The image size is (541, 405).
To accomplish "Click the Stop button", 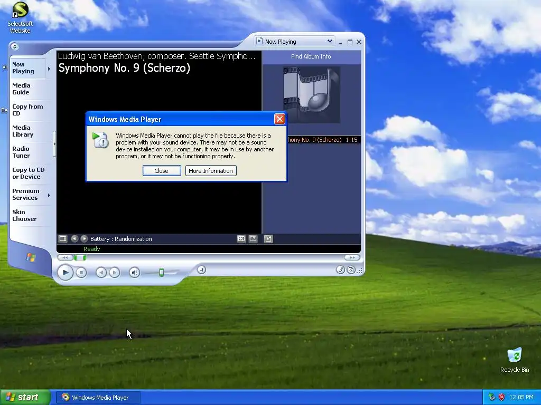I will (81, 273).
